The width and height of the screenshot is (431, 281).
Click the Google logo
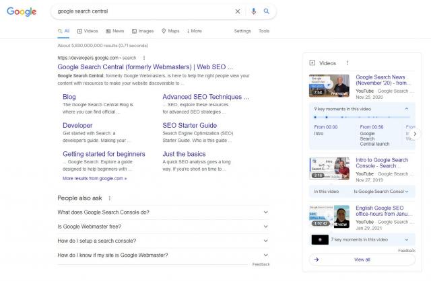click(21, 11)
